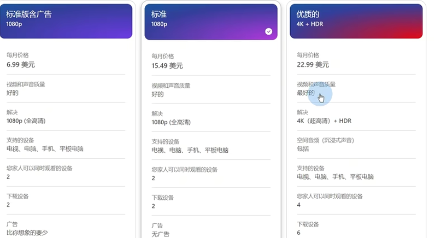Click simultaneous devices value 4 in premium
The image size is (434, 238).
(x=299, y=205)
